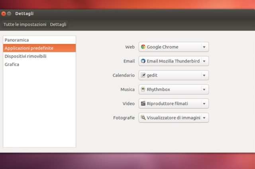Click the gedit icon in the Calendario combo

143,75
